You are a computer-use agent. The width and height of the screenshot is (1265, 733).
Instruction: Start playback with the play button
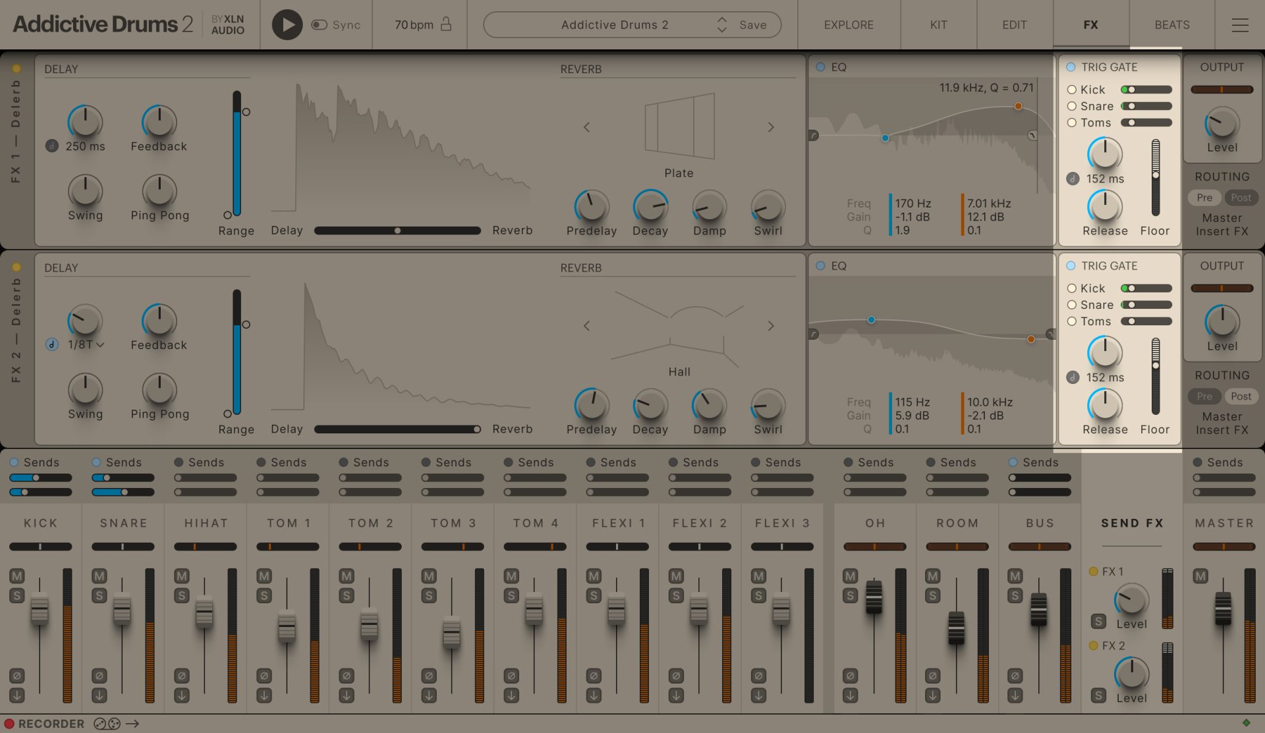[287, 25]
